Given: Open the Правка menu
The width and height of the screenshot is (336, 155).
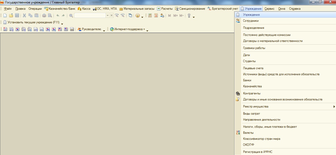Looking at the screenshot, I should coord(20,9).
